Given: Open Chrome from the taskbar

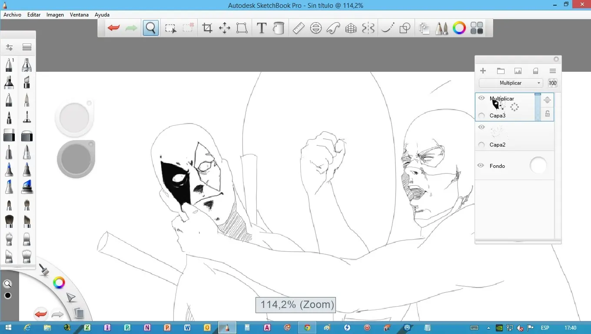Looking at the screenshot, I should (307, 327).
